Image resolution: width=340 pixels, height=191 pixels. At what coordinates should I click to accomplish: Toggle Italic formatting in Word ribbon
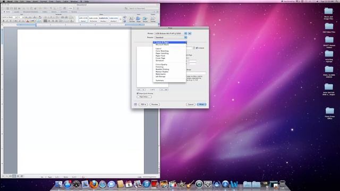coord(7,21)
